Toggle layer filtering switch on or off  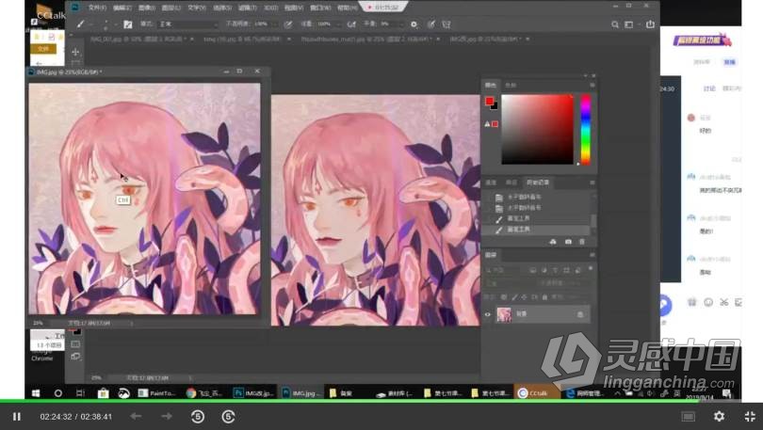[x=591, y=269]
